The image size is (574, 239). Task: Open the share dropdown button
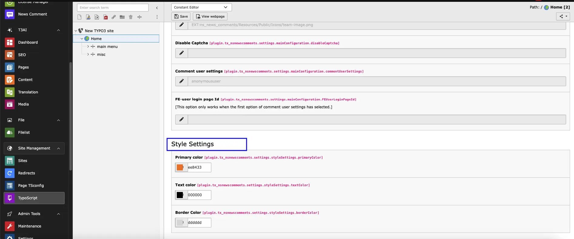tap(563, 16)
